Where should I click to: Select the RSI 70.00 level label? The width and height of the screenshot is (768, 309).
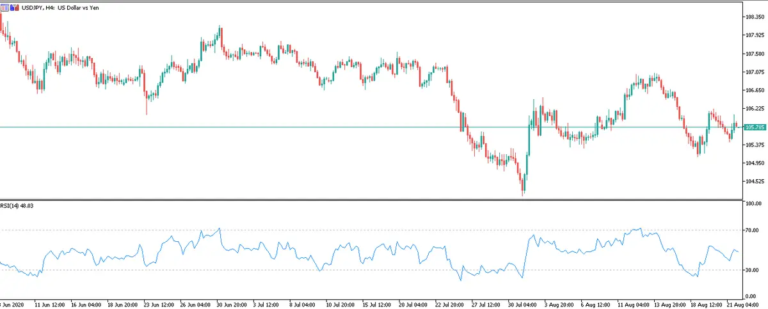tap(754, 230)
